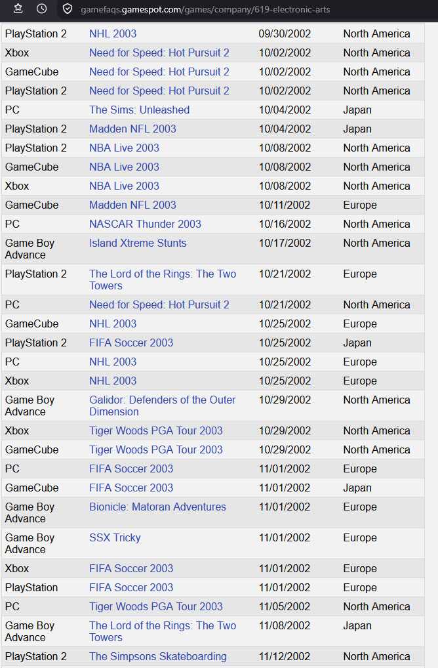Open Tiger Woods PGA Tour 2003 GameCube link

click(156, 450)
